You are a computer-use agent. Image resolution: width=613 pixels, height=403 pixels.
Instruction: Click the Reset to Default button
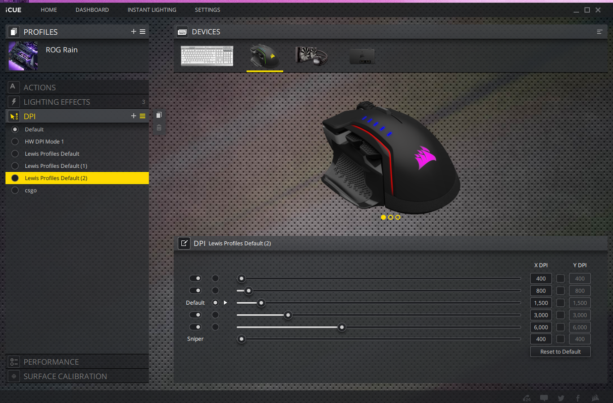click(560, 352)
